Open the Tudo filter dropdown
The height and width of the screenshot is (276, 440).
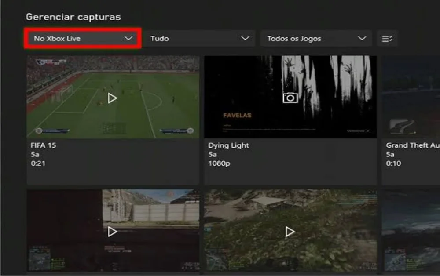199,38
